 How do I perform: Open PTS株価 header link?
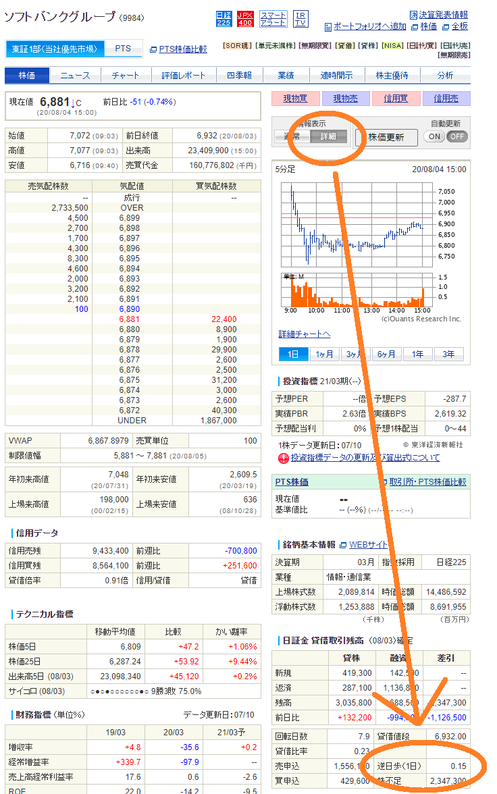tap(292, 482)
